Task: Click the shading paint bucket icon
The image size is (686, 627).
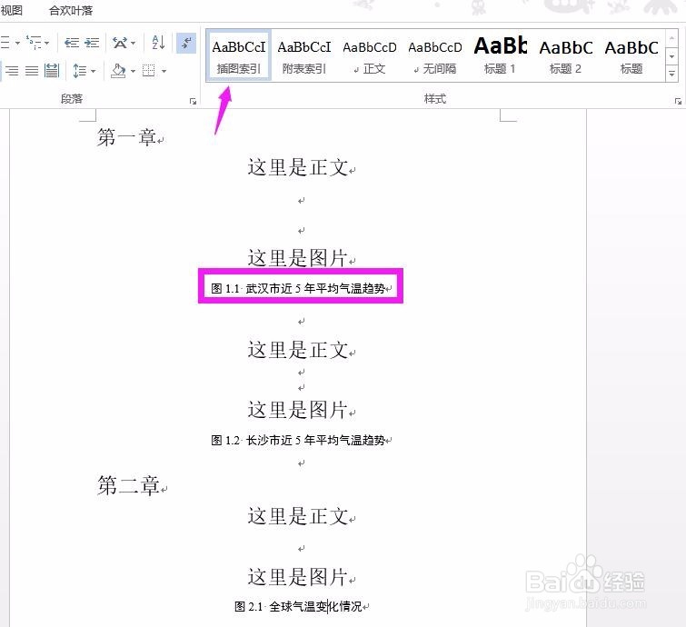Action: 118,71
